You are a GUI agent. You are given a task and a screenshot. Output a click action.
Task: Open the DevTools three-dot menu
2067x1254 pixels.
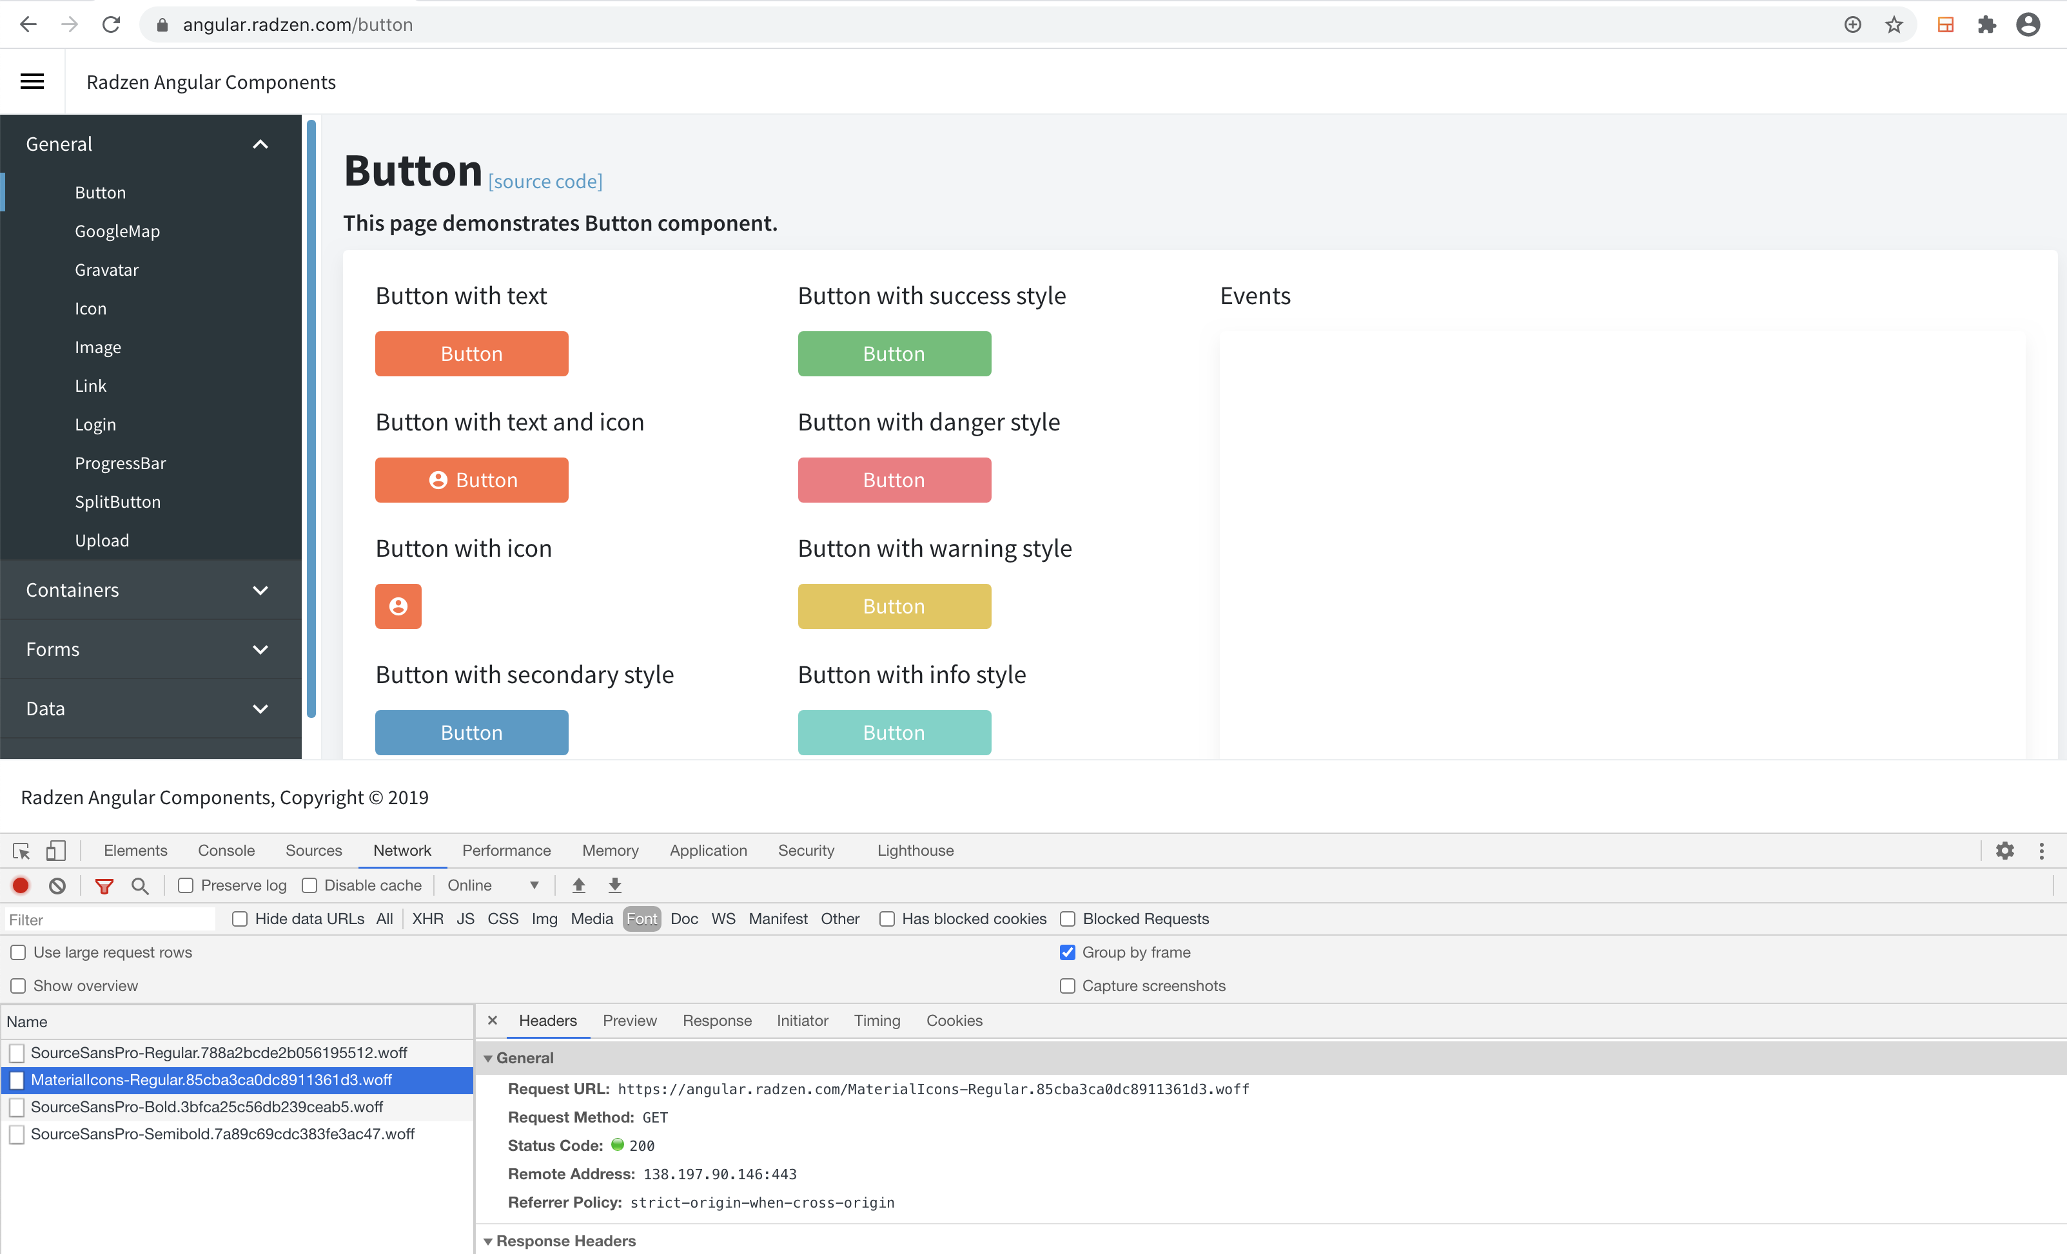(x=2041, y=851)
